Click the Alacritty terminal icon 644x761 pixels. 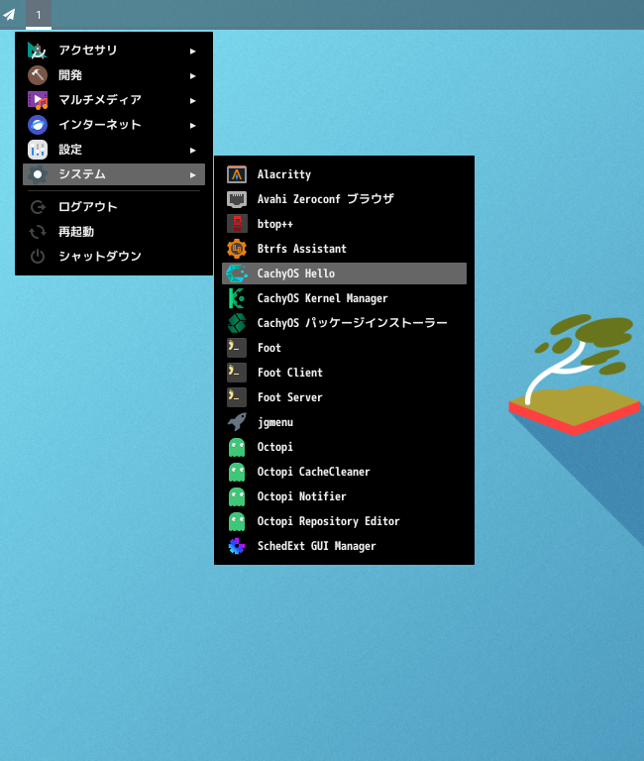237,174
